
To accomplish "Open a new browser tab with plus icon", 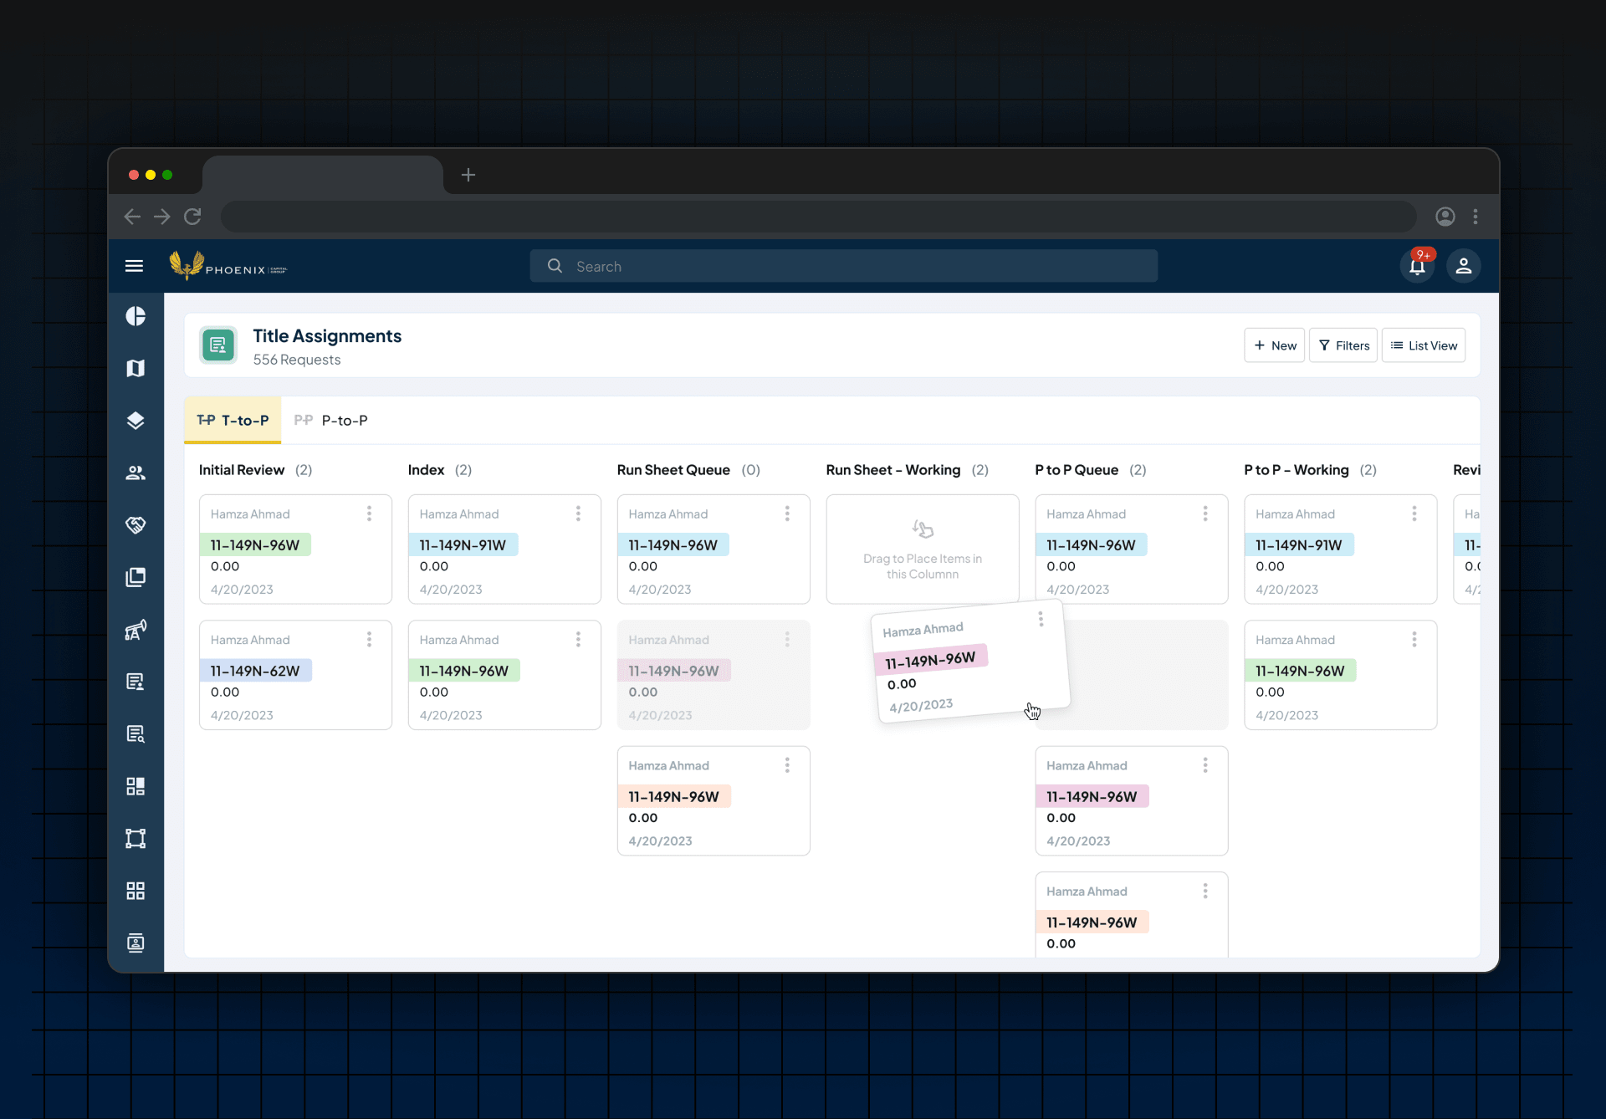I will pos(468,175).
